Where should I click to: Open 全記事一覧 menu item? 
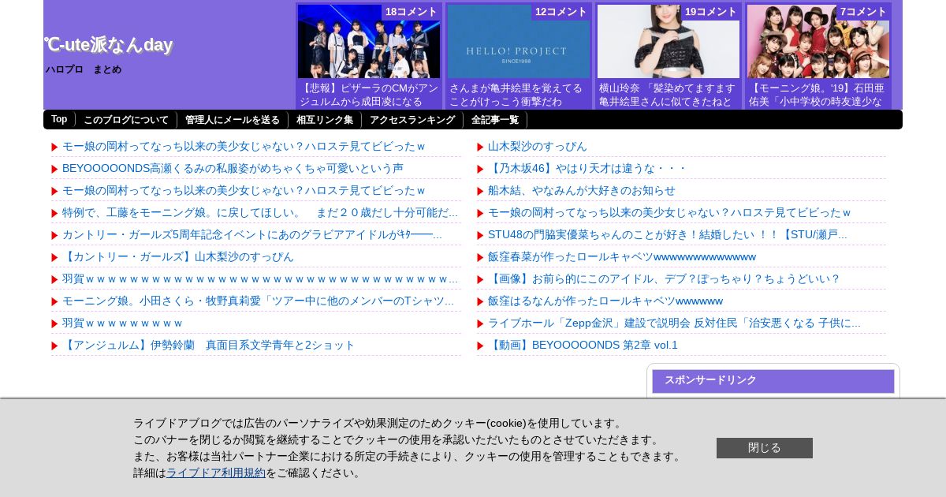click(495, 120)
